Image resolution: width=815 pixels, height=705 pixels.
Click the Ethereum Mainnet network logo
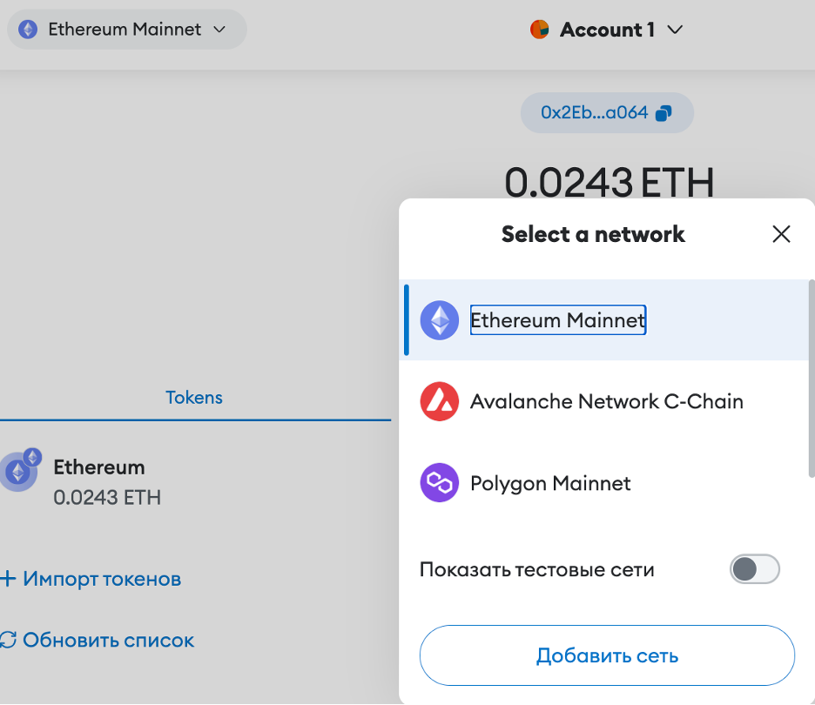pos(440,320)
